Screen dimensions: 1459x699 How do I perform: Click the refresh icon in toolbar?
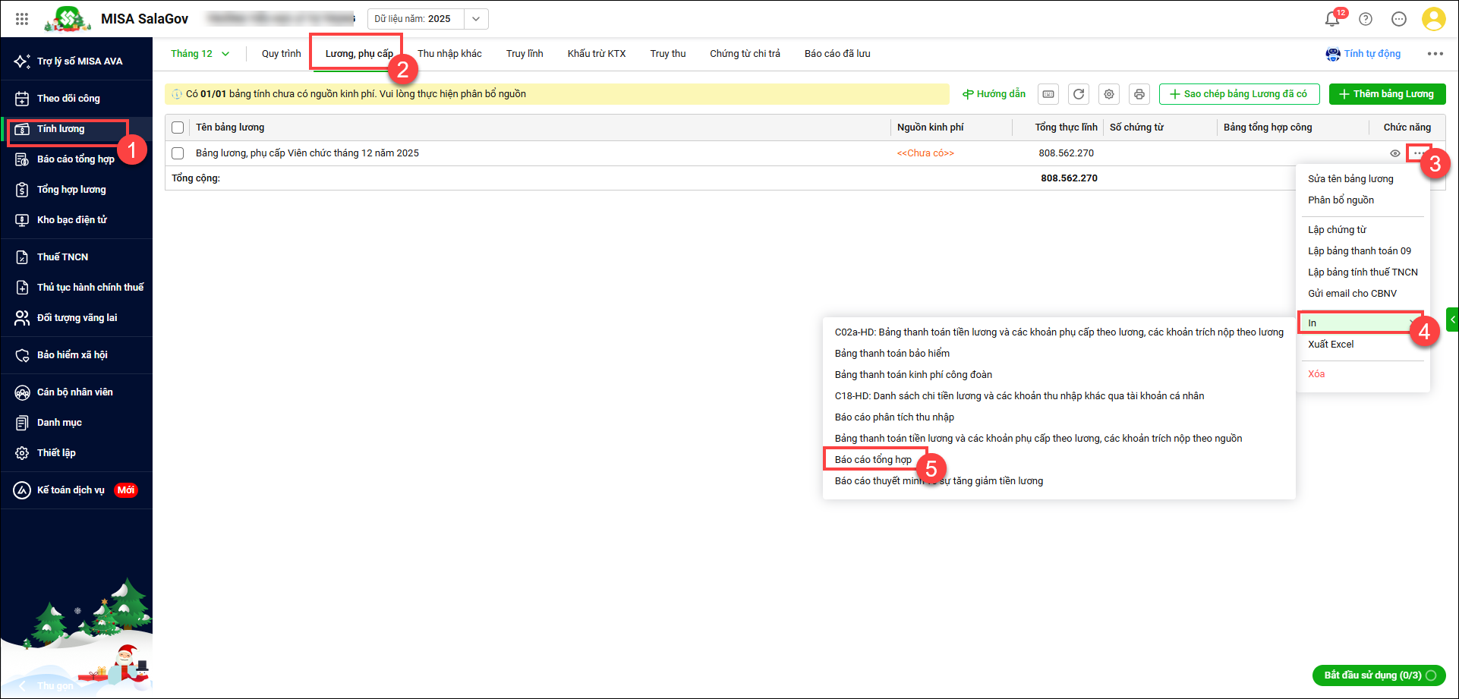coord(1079,94)
